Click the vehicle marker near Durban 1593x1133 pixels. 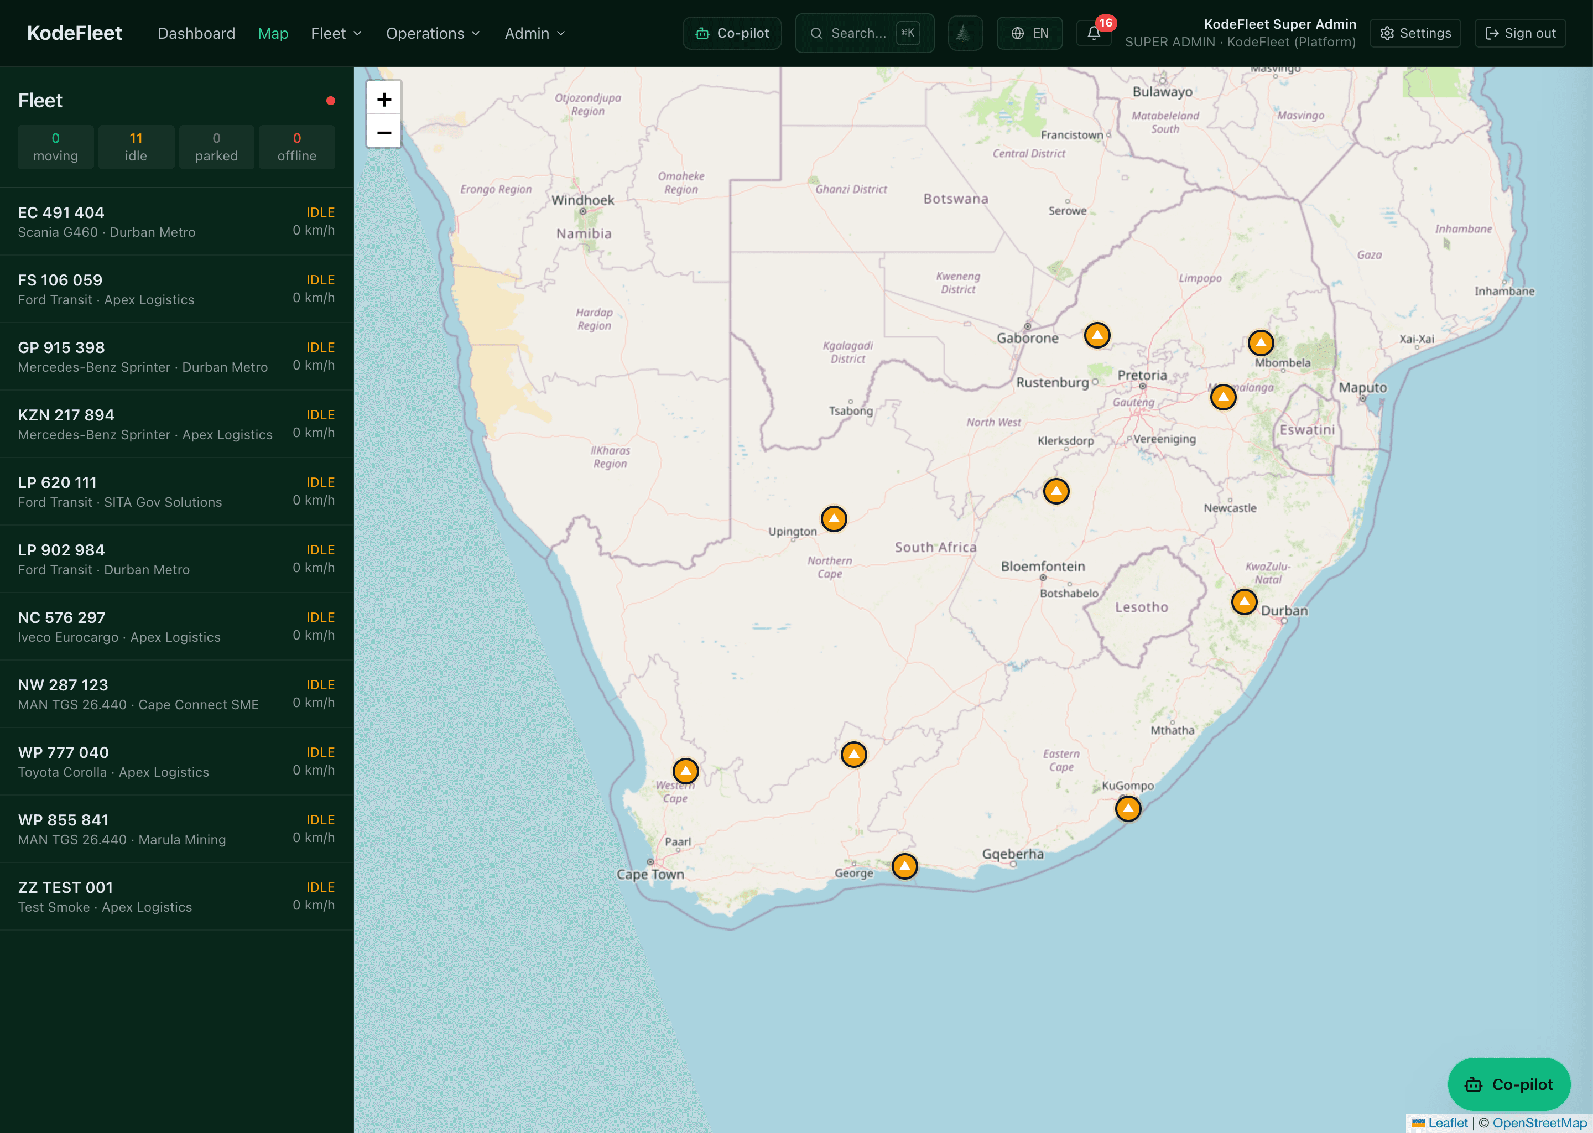[x=1243, y=601]
